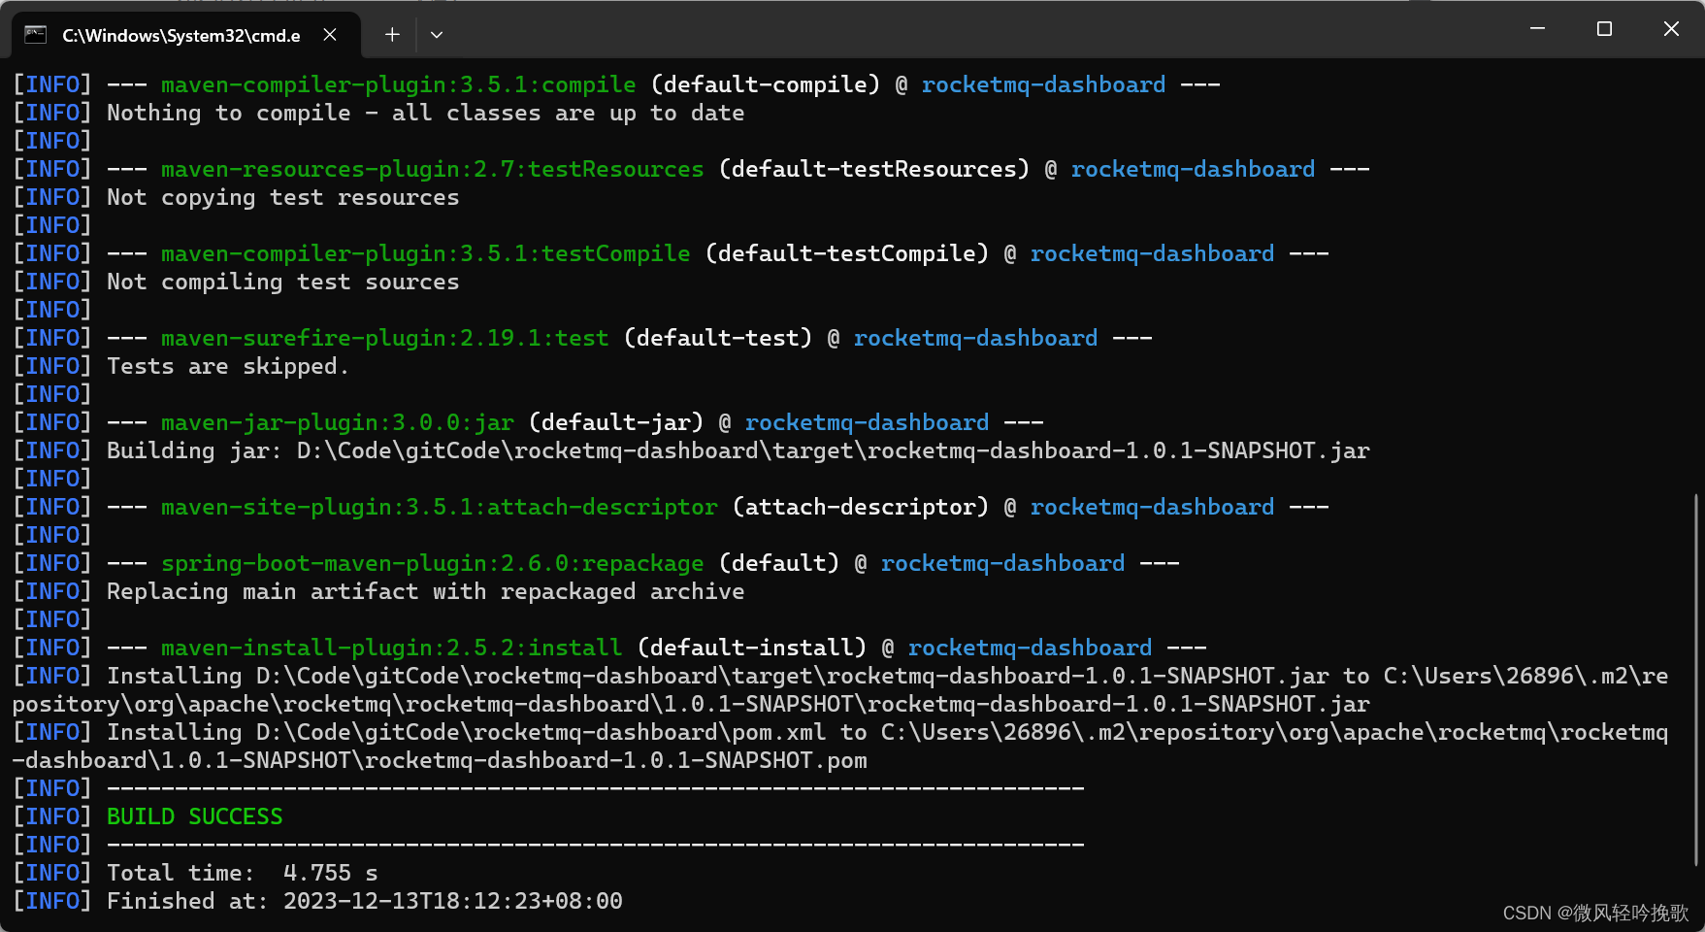The image size is (1705, 932).
Task: Minimize the terminal window
Action: click(1537, 29)
